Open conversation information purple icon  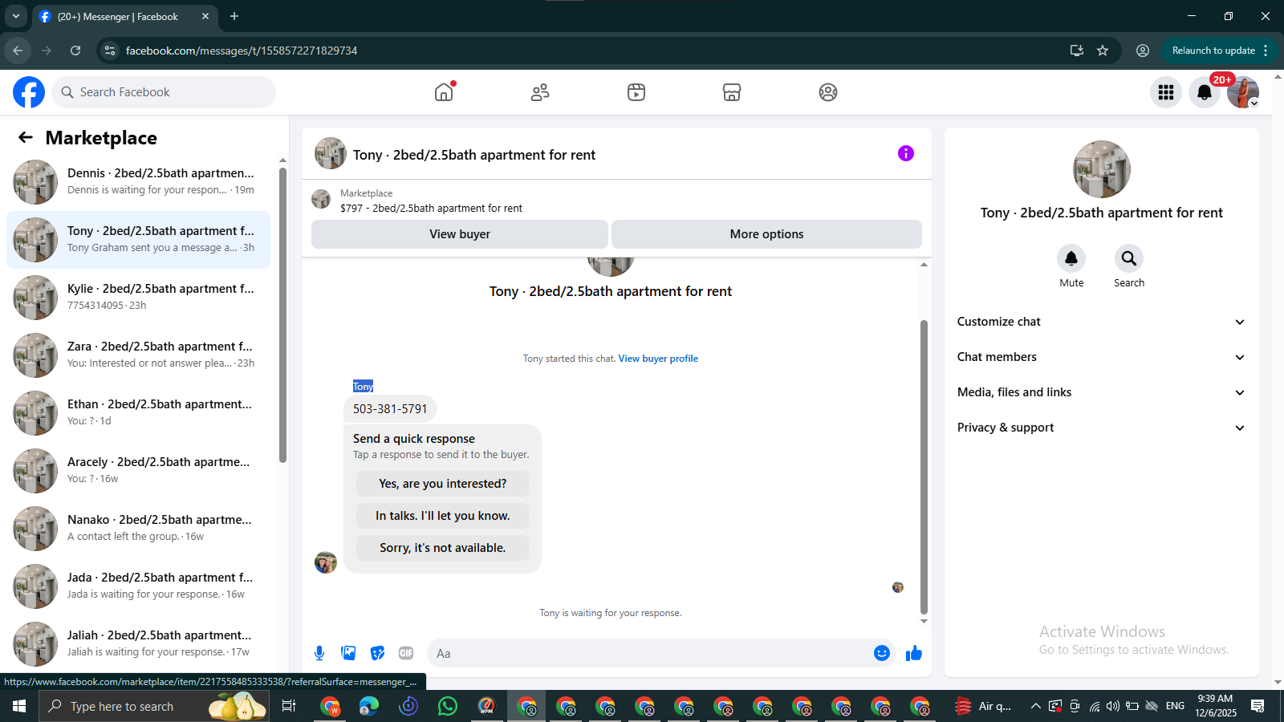(906, 153)
